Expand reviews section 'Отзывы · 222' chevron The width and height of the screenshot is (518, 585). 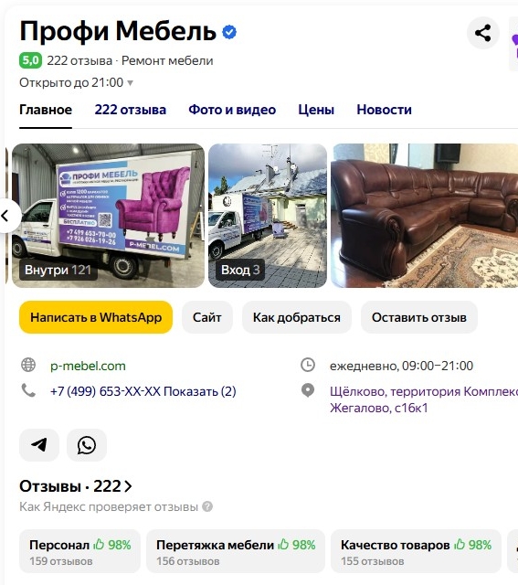[128, 486]
